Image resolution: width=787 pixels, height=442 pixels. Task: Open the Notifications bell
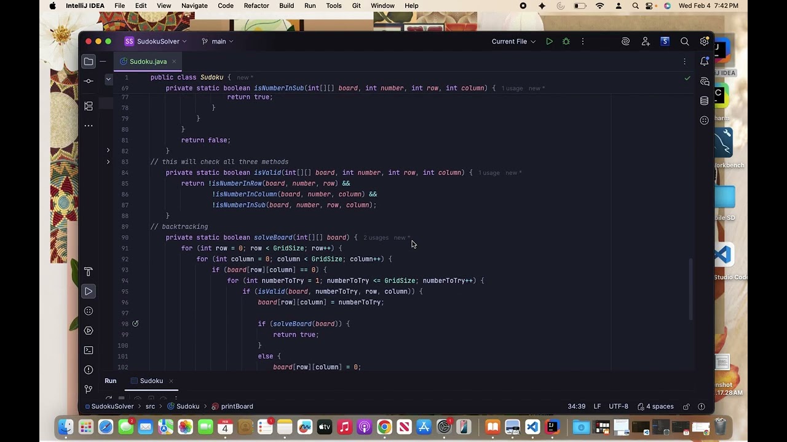click(705, 61)
